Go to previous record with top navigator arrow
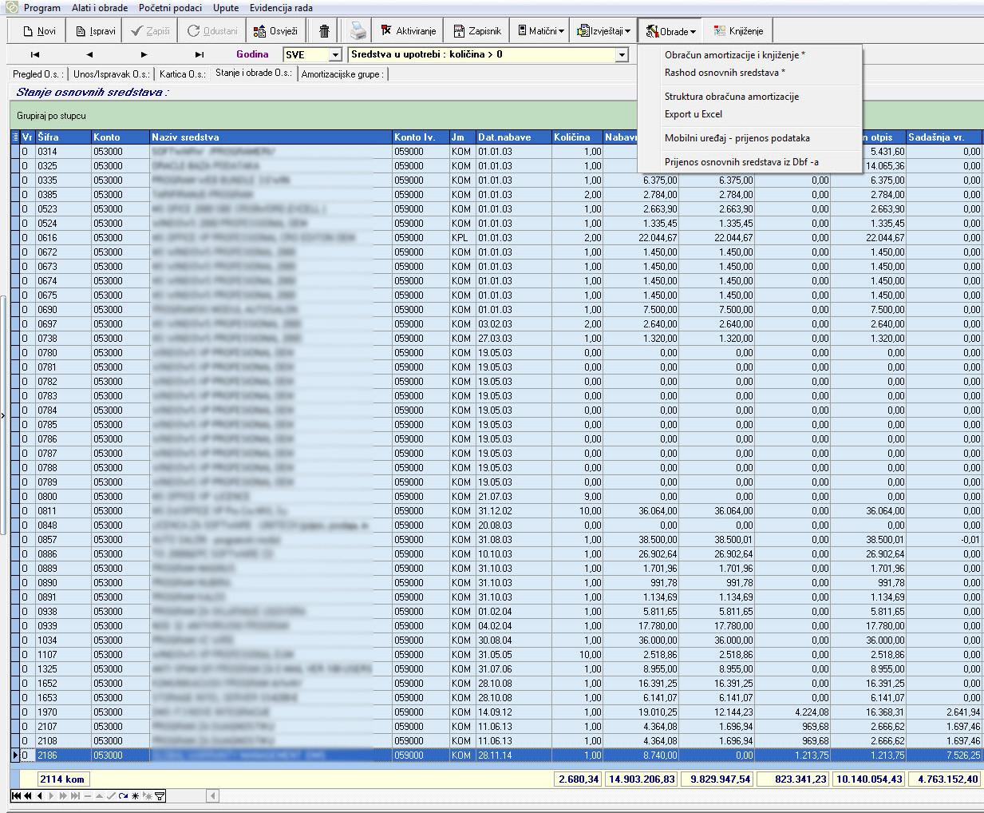 tap(89, 54)
